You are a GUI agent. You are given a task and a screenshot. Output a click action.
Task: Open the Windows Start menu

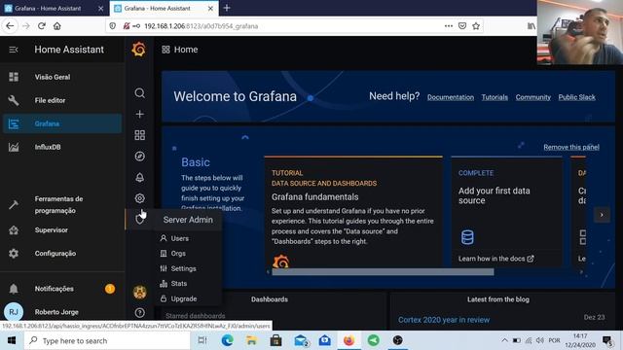pyautogui.click(x=12, y=340)
